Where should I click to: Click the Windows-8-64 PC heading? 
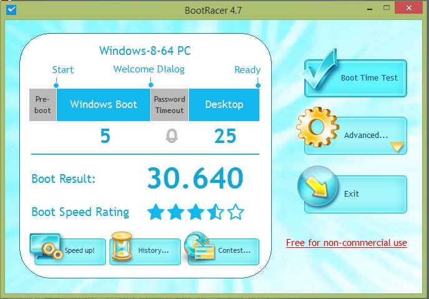tap(145, 51)
